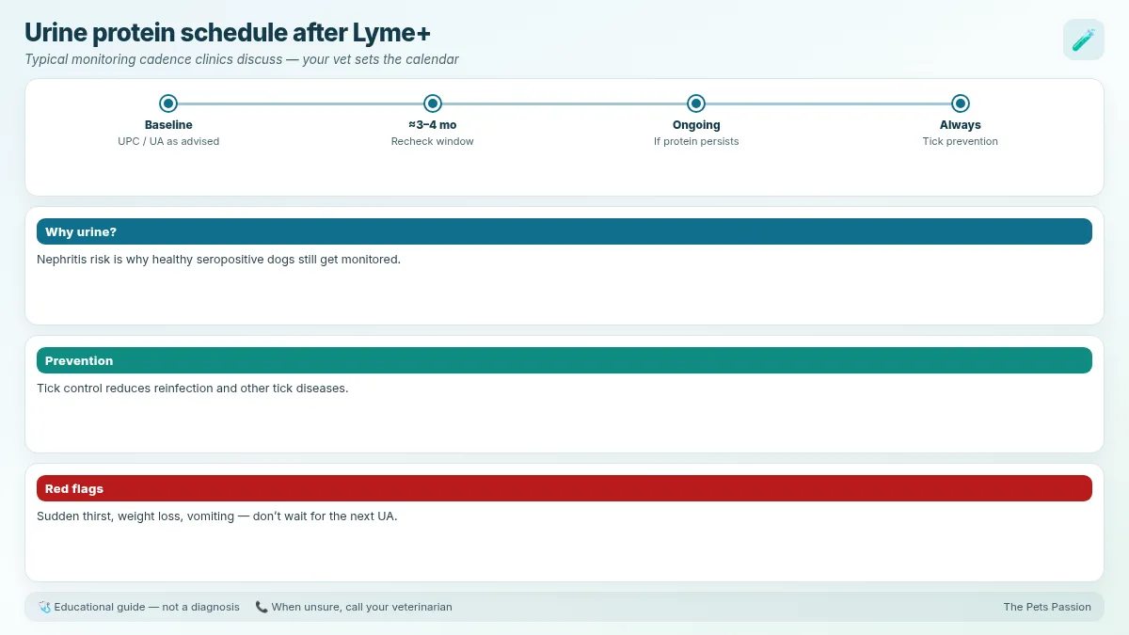Click the stethoscope icon in the footer
The width and height of the screenshot is (1129, 635).
tap(44, 608)
